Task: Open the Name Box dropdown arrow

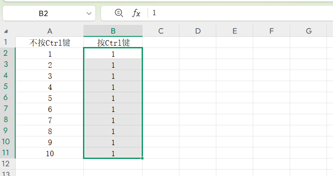Action: 89,13
